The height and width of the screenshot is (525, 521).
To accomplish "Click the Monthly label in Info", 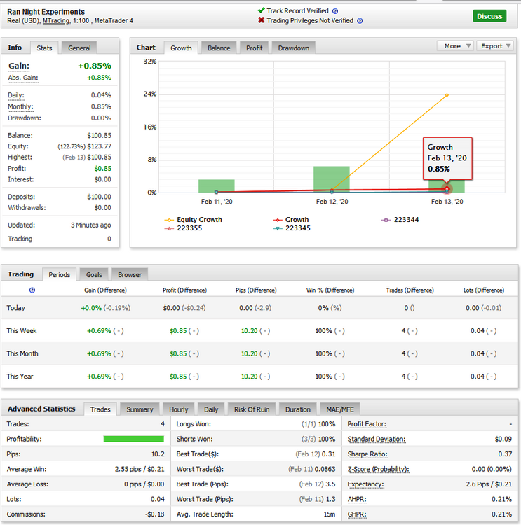I will tap(20, 106).
